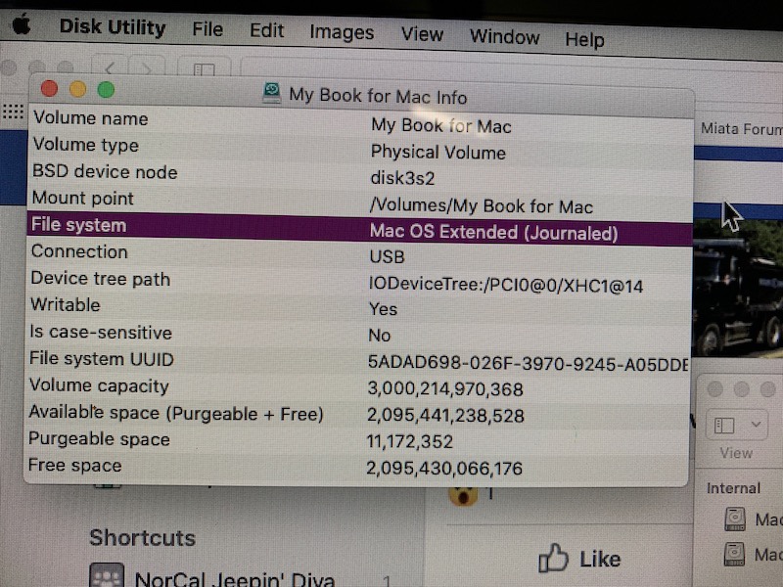This screenshot has width=783, height=587.
Task: Select the 'disk3s2' BSD device node value
Action: 402,178
